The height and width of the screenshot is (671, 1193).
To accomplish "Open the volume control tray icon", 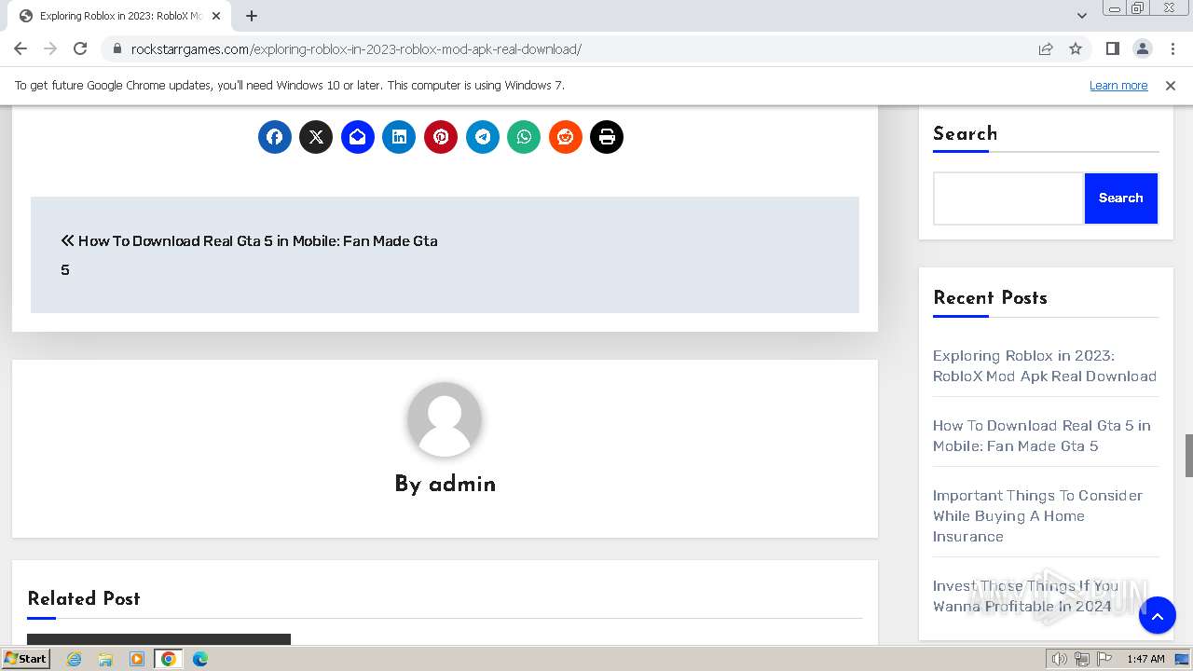I will coord(1060,659).
